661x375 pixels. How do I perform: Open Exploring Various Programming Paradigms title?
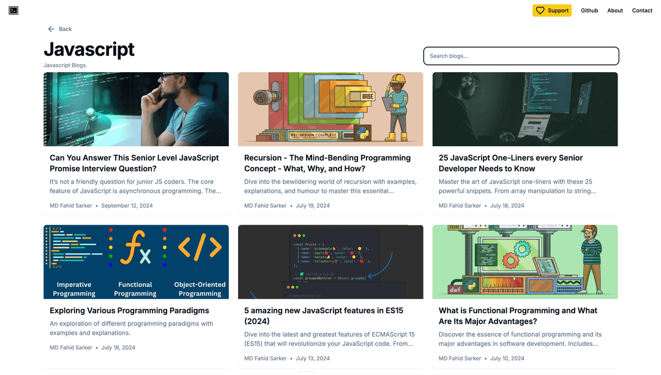click(x=129, y=310)
